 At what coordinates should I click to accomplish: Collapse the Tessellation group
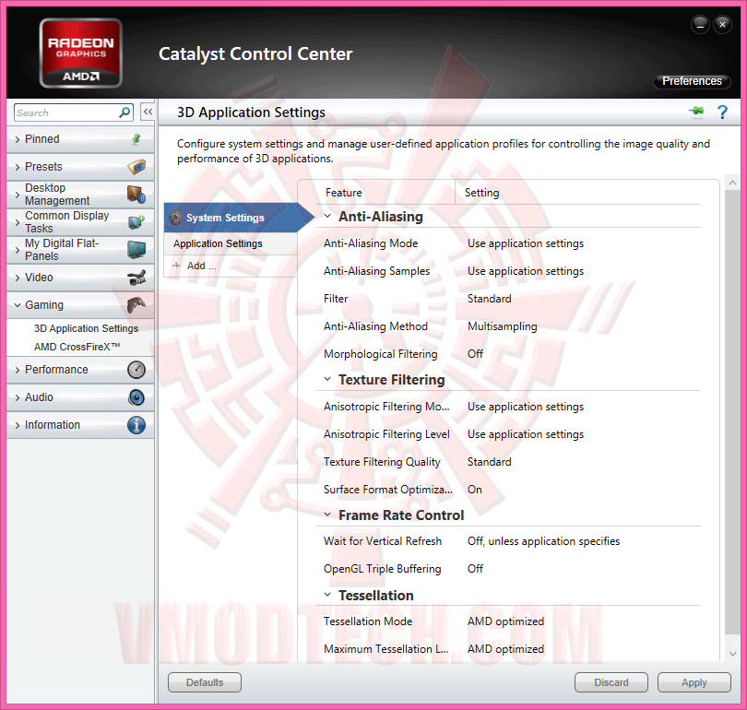pos(327,595)
